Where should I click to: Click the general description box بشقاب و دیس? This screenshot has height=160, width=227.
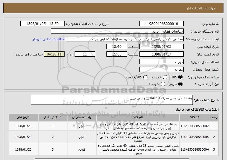click(x=112, y=100)
